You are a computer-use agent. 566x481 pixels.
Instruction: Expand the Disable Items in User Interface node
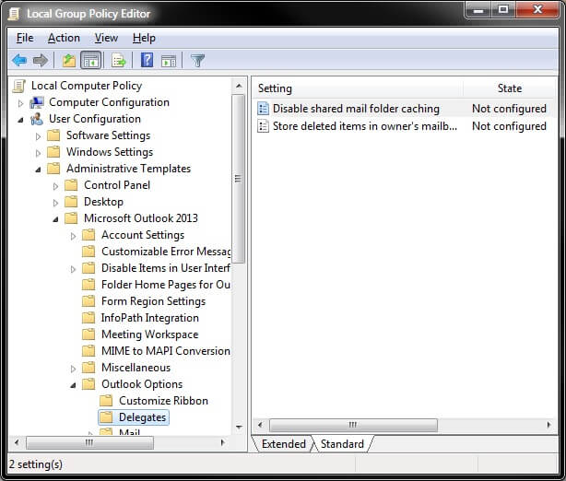(73, 269)
